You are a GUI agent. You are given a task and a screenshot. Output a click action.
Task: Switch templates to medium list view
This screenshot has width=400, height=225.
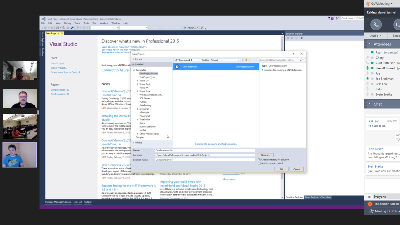(x=247, y=60)
